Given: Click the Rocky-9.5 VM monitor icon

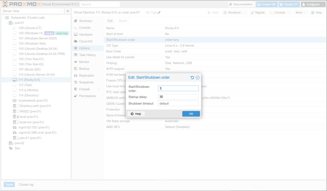Looking at the screenshot, I should click(15, 80).
